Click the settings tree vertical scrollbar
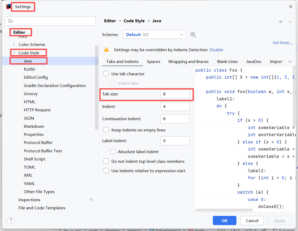 click(97, 87)
